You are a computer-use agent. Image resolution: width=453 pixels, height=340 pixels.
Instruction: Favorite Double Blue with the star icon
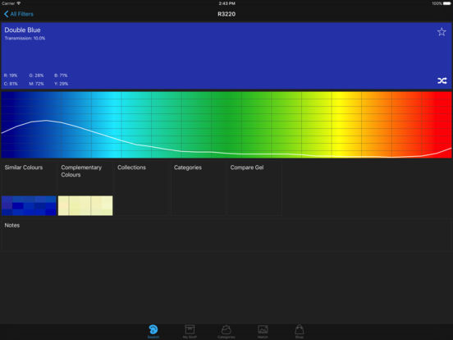[x=442, y=32]
